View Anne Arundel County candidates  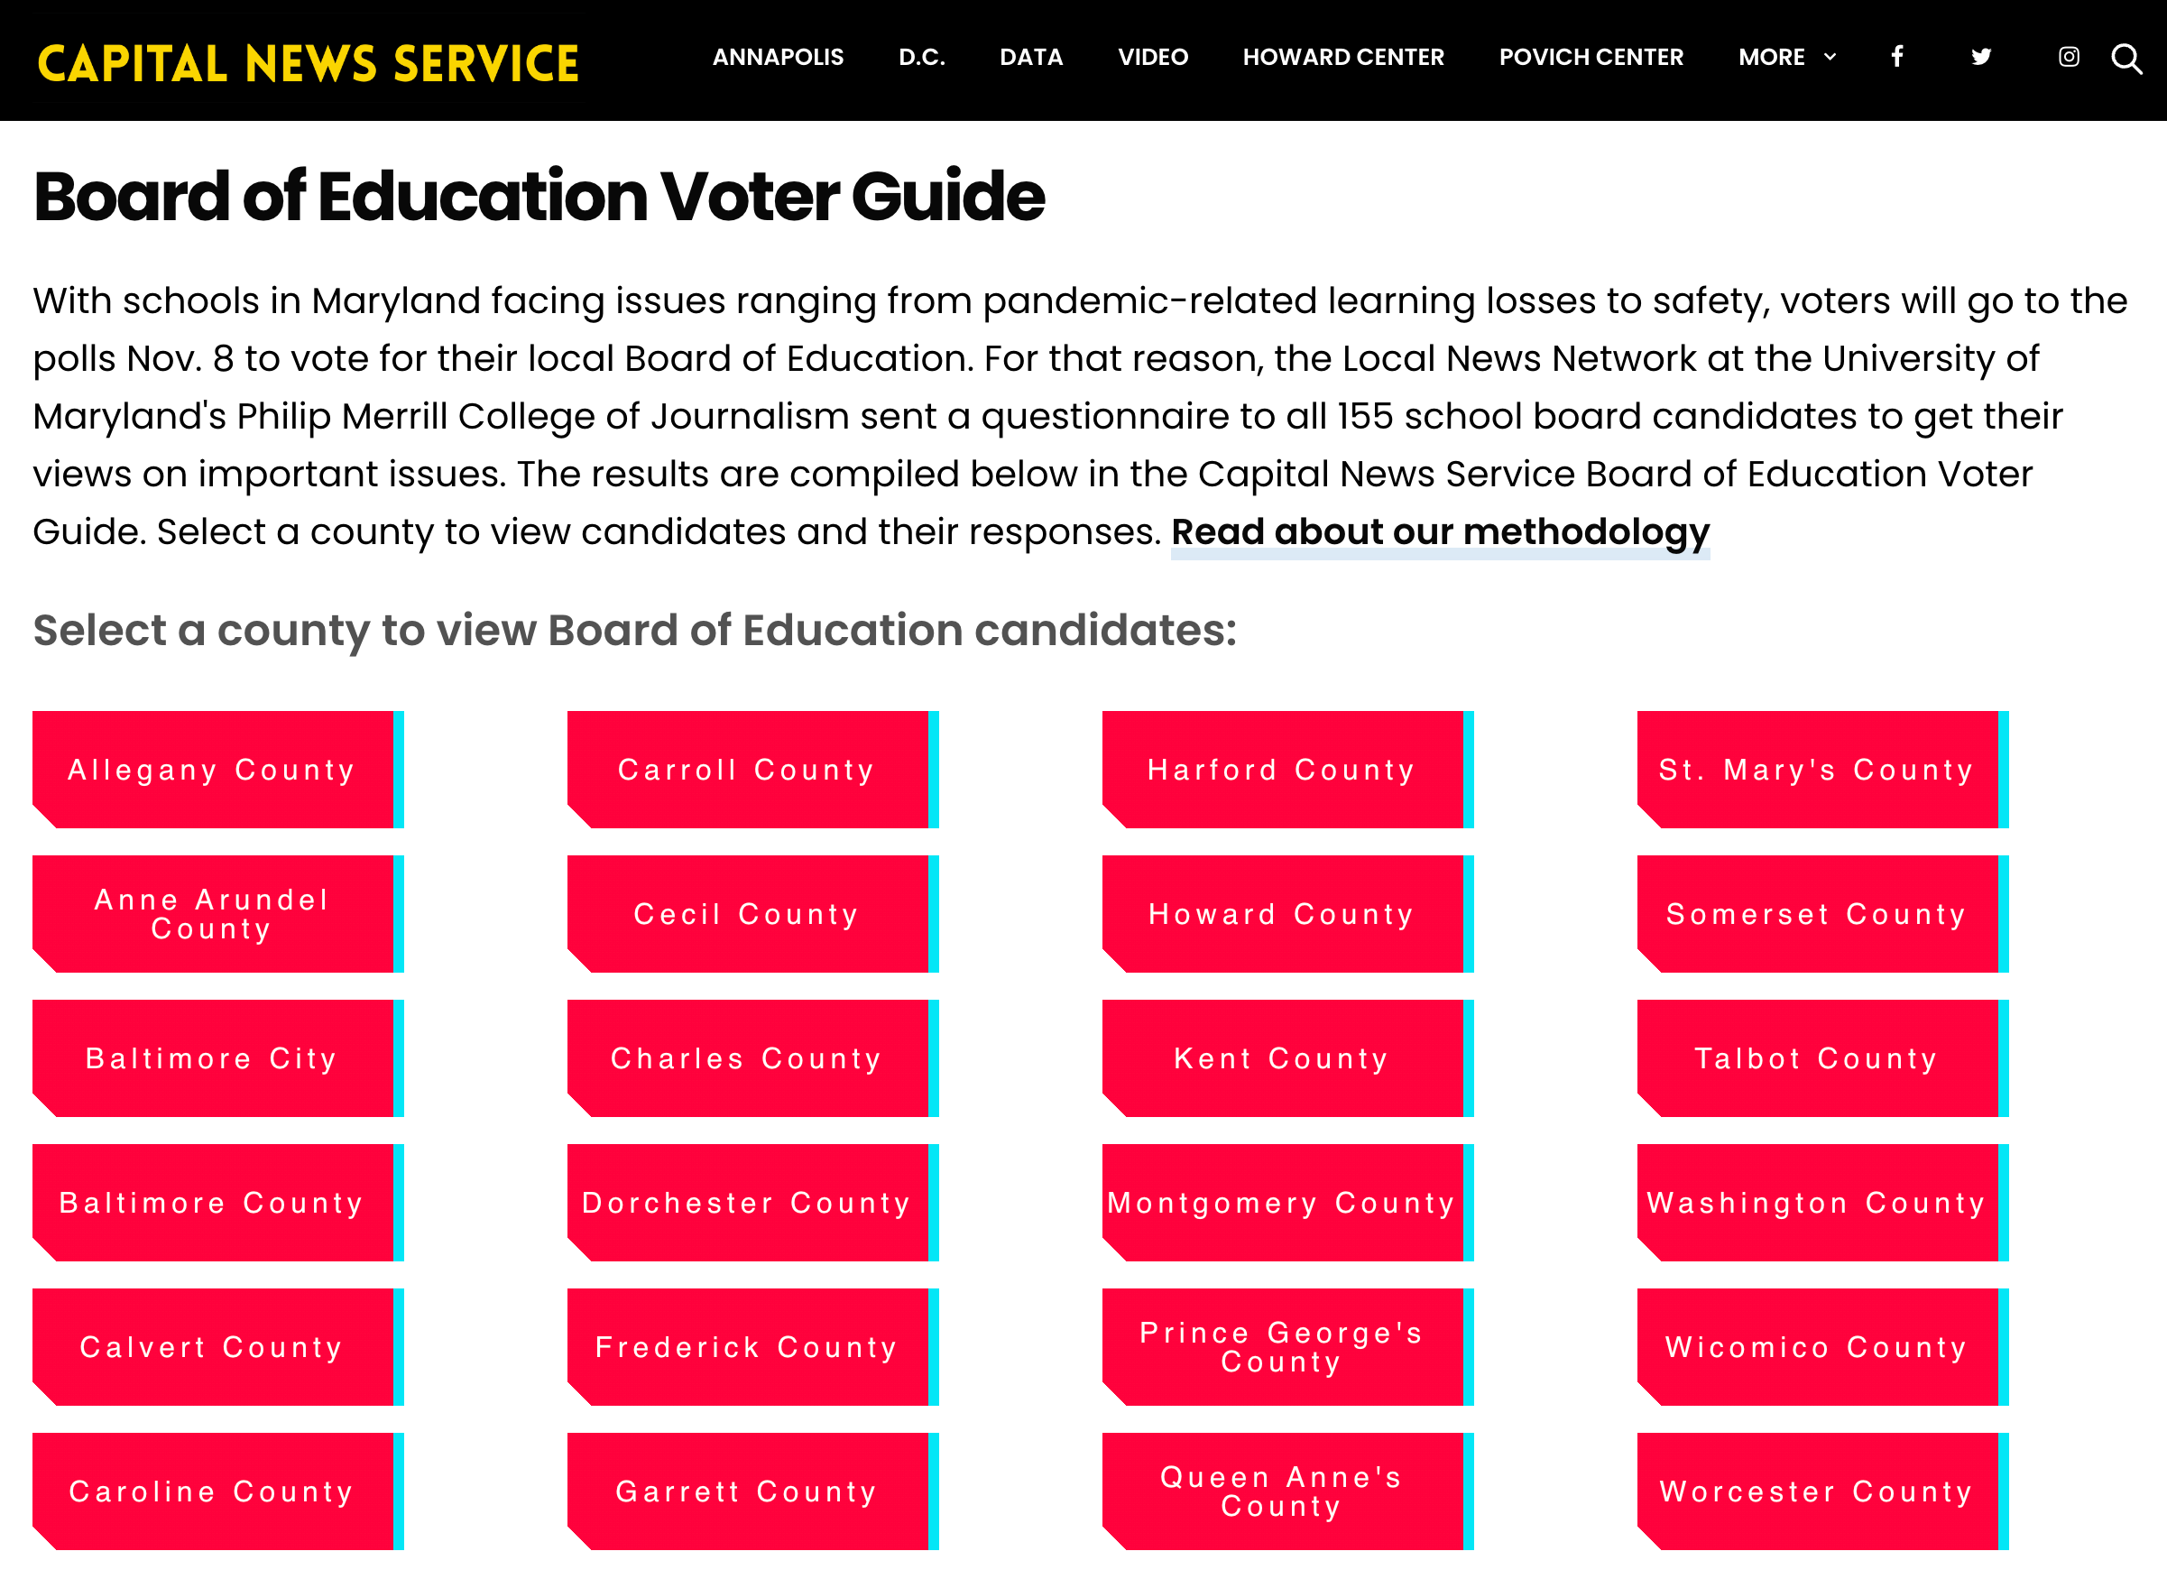click(212, 913)
